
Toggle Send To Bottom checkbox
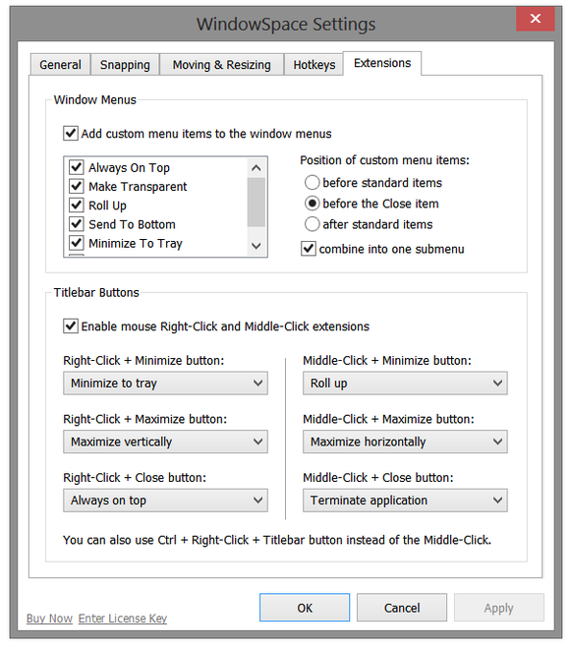pos(77,224)
